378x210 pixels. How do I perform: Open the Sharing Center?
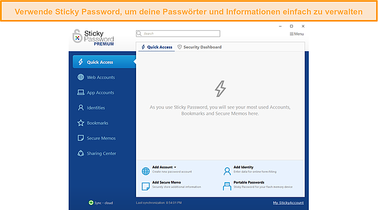(x=101, y=153)
